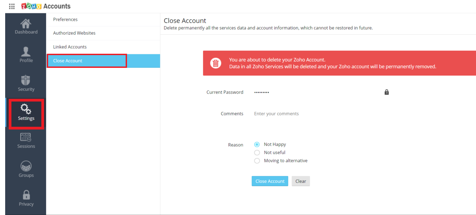Open the Preferences menu item
Screen dimensions: 476x215
point(65,20)
